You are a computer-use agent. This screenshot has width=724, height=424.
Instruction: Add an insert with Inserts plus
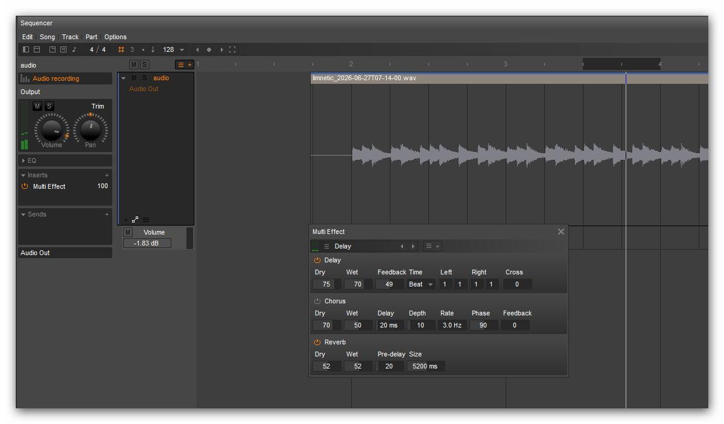click(x=107, y=175)
